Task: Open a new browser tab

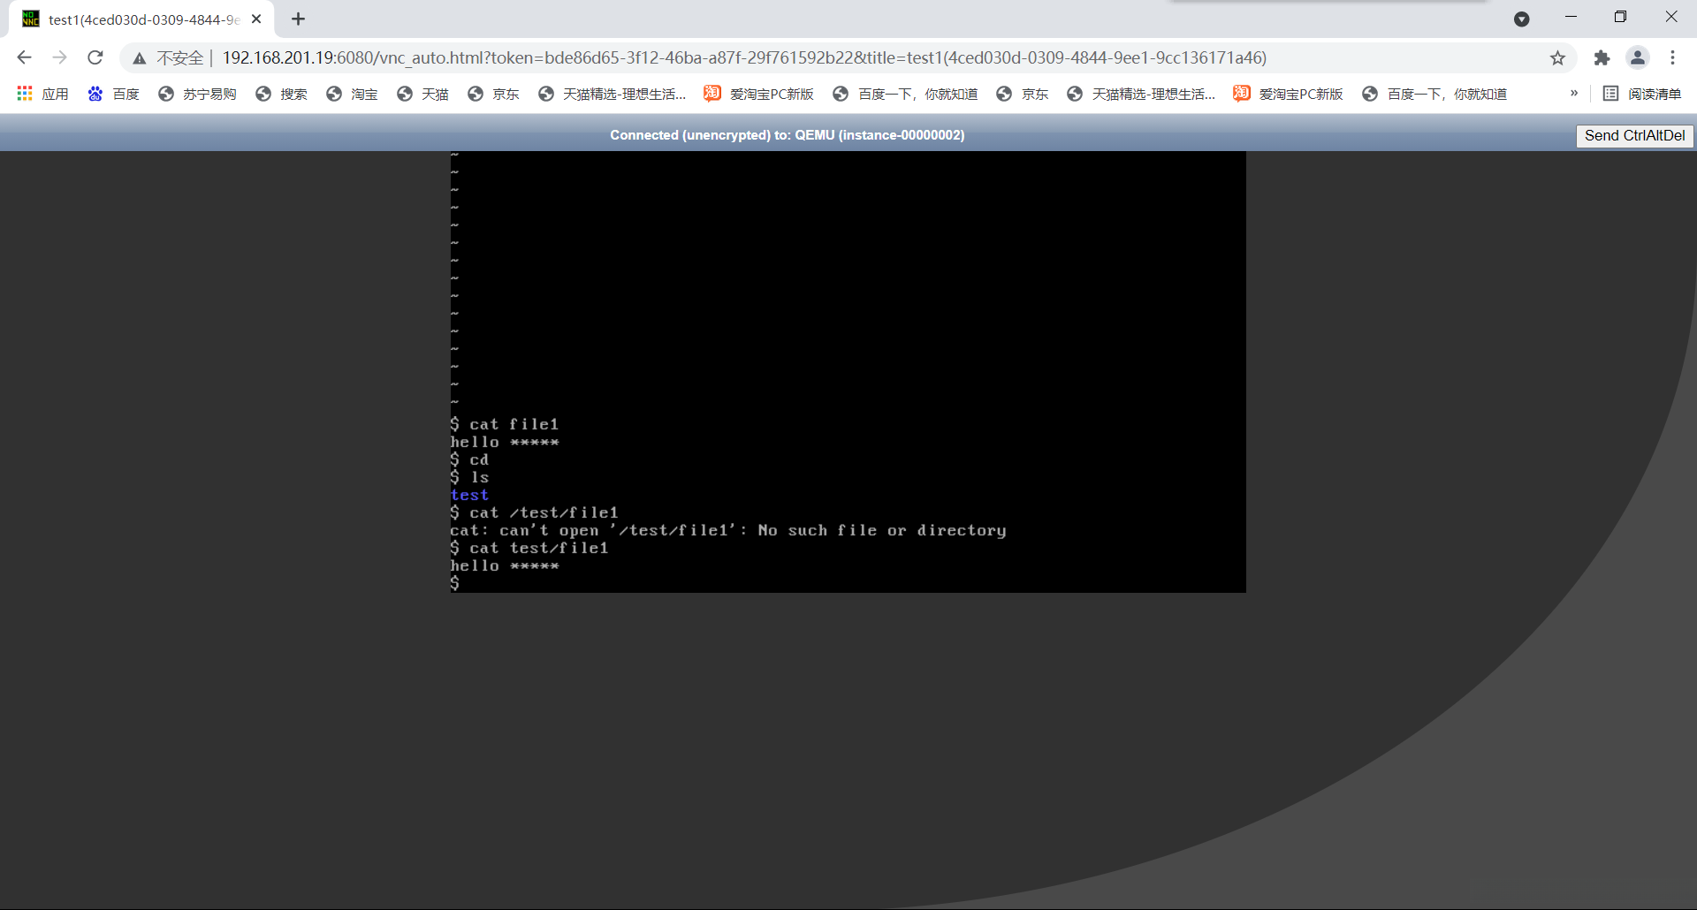Action: (299, 19)
